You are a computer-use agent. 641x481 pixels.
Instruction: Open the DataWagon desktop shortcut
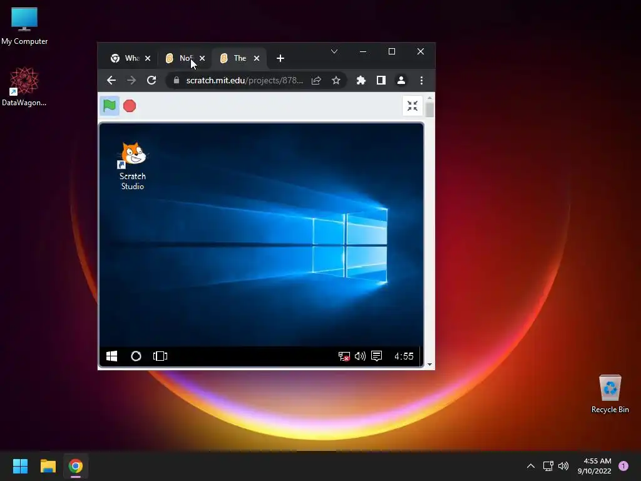pyautogui.click(x=24, y=86)
